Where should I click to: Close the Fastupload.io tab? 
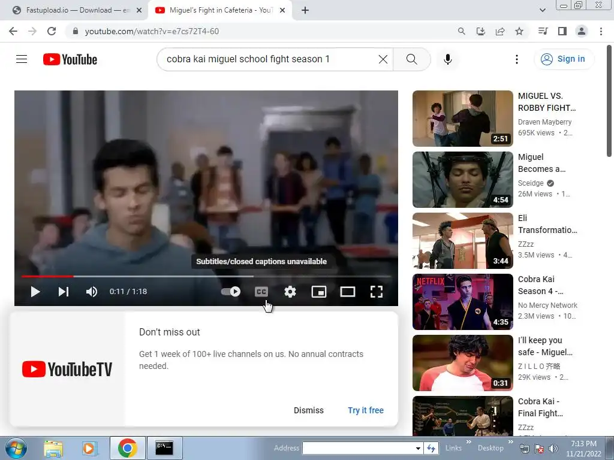tap(139, 10)
